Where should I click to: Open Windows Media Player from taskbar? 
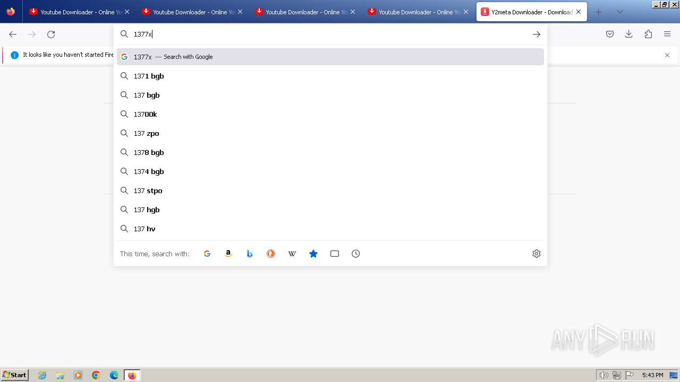pos(78,375)
